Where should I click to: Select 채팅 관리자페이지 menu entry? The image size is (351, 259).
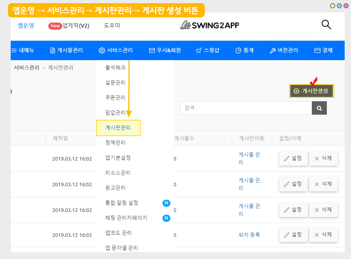(126, 218)
